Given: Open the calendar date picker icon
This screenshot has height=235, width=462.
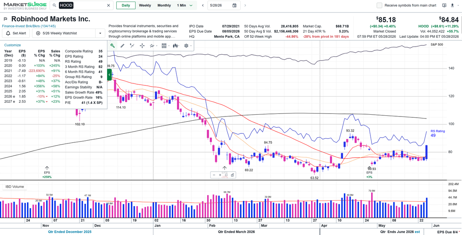Looking at the screenshot, I should click(234, 5).
